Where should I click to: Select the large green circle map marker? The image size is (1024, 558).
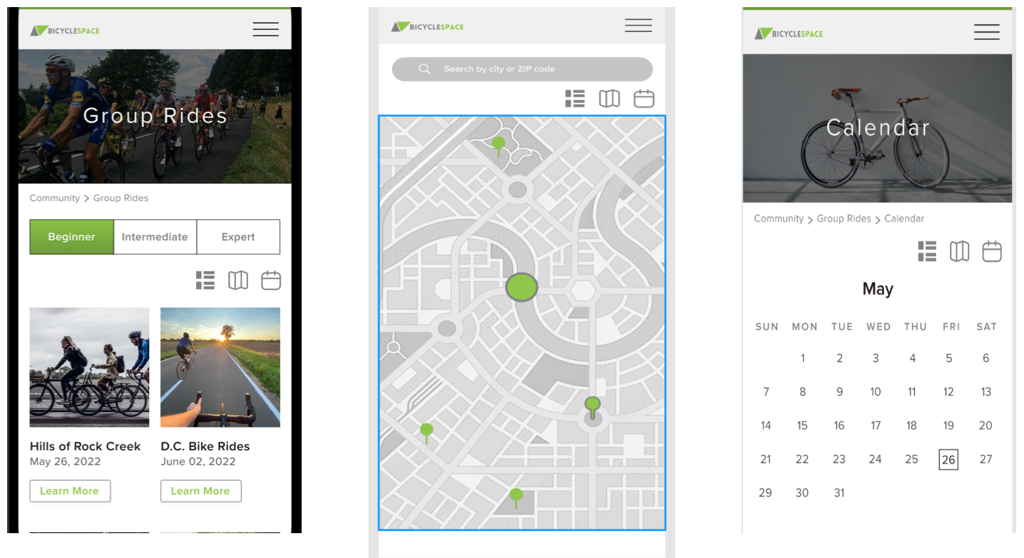(522, 287)
